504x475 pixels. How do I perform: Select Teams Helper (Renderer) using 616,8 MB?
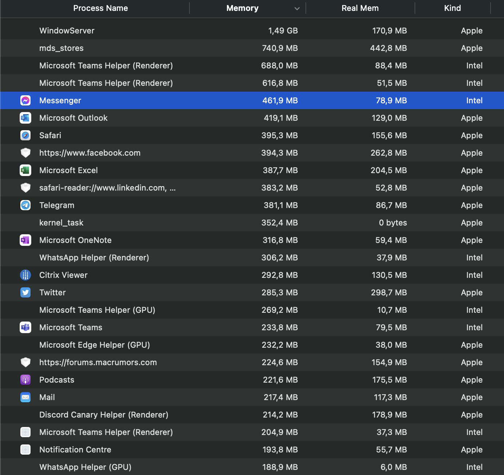point(106,83)
